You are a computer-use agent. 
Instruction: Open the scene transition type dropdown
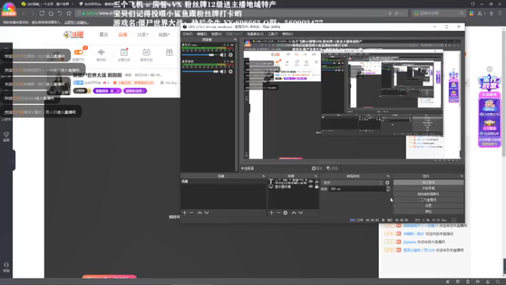352,182
